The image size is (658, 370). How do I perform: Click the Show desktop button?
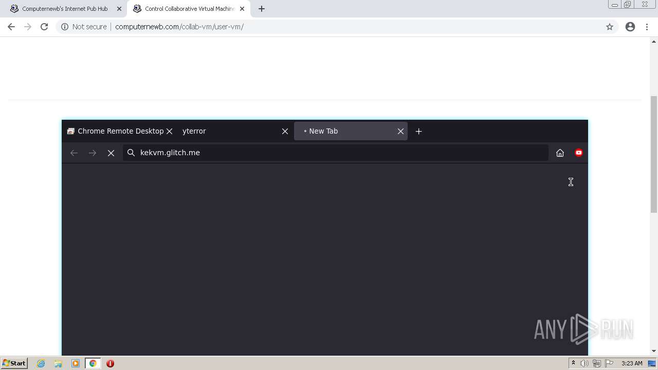pyautogui.click(x=652, y=363)
